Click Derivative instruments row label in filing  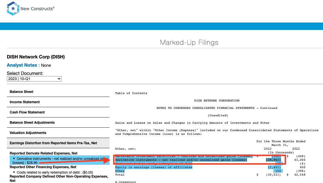click(181, 160)
